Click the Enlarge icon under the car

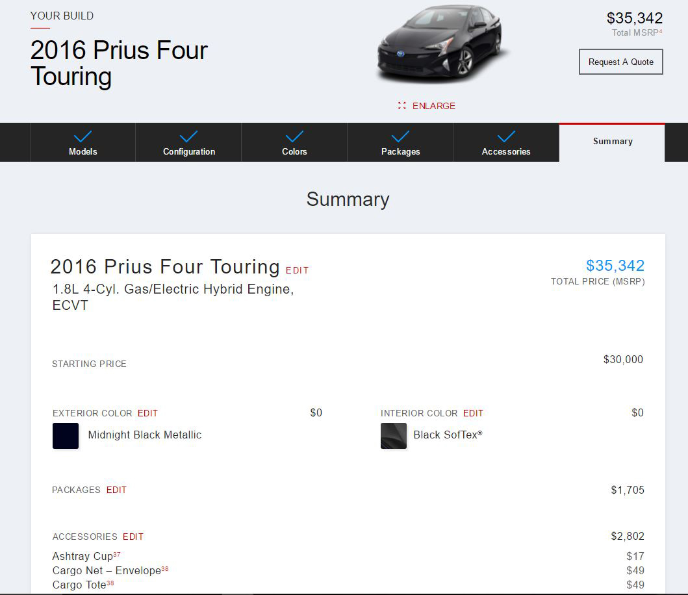(x=402, y=106)
